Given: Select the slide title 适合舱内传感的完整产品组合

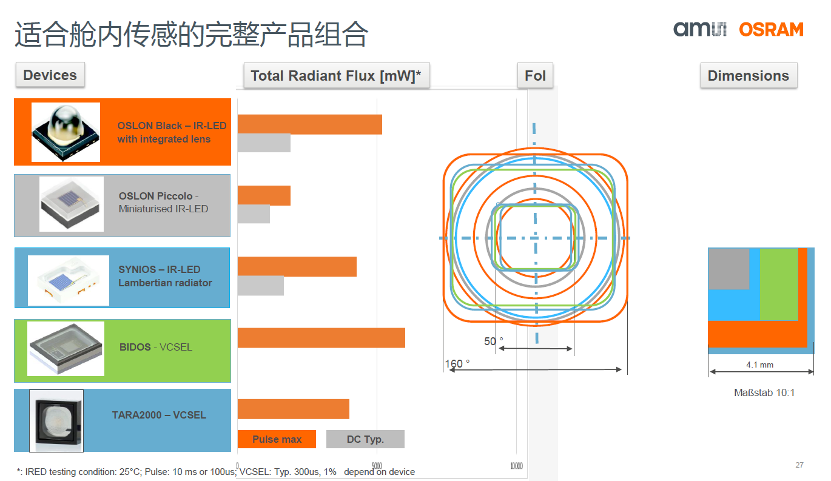Looking at the screenshot, I should click(x=191, y=34).
